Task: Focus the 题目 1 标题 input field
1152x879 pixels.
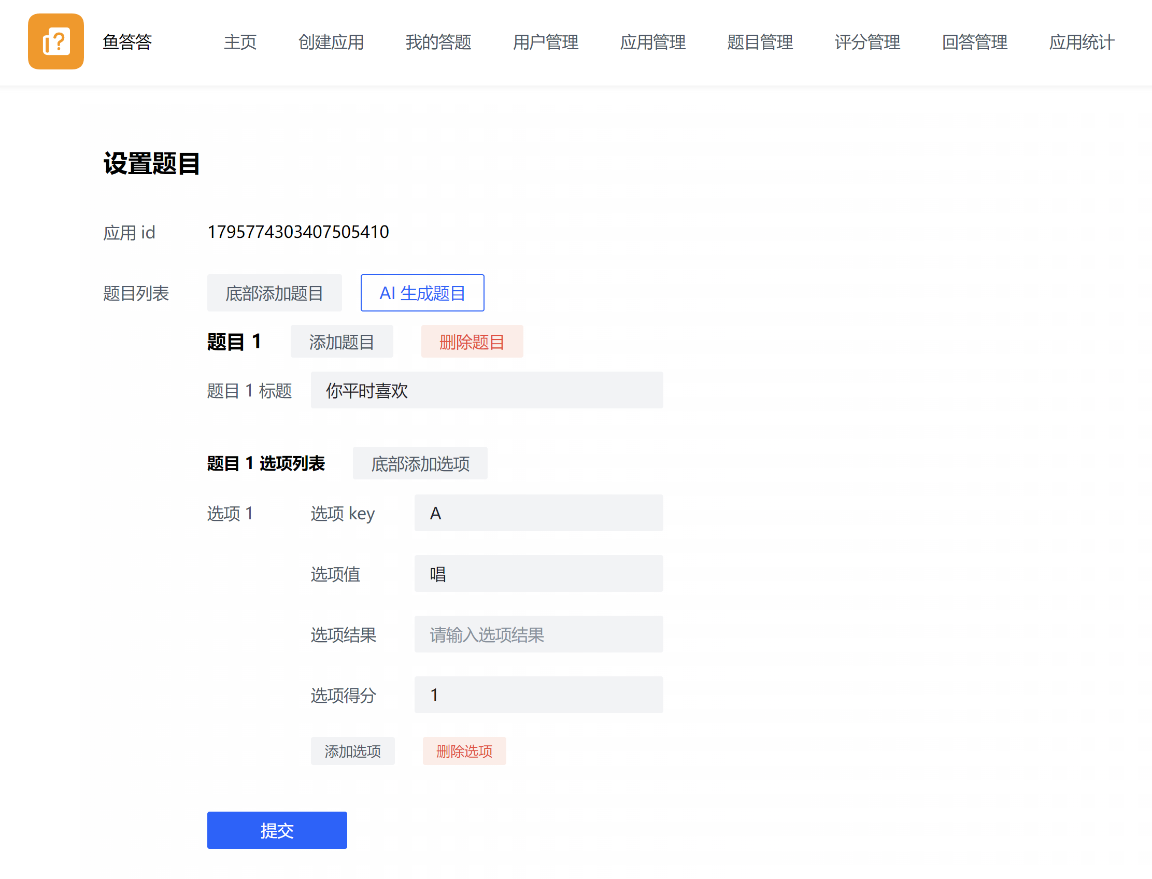Action: (x=486, y=390)
